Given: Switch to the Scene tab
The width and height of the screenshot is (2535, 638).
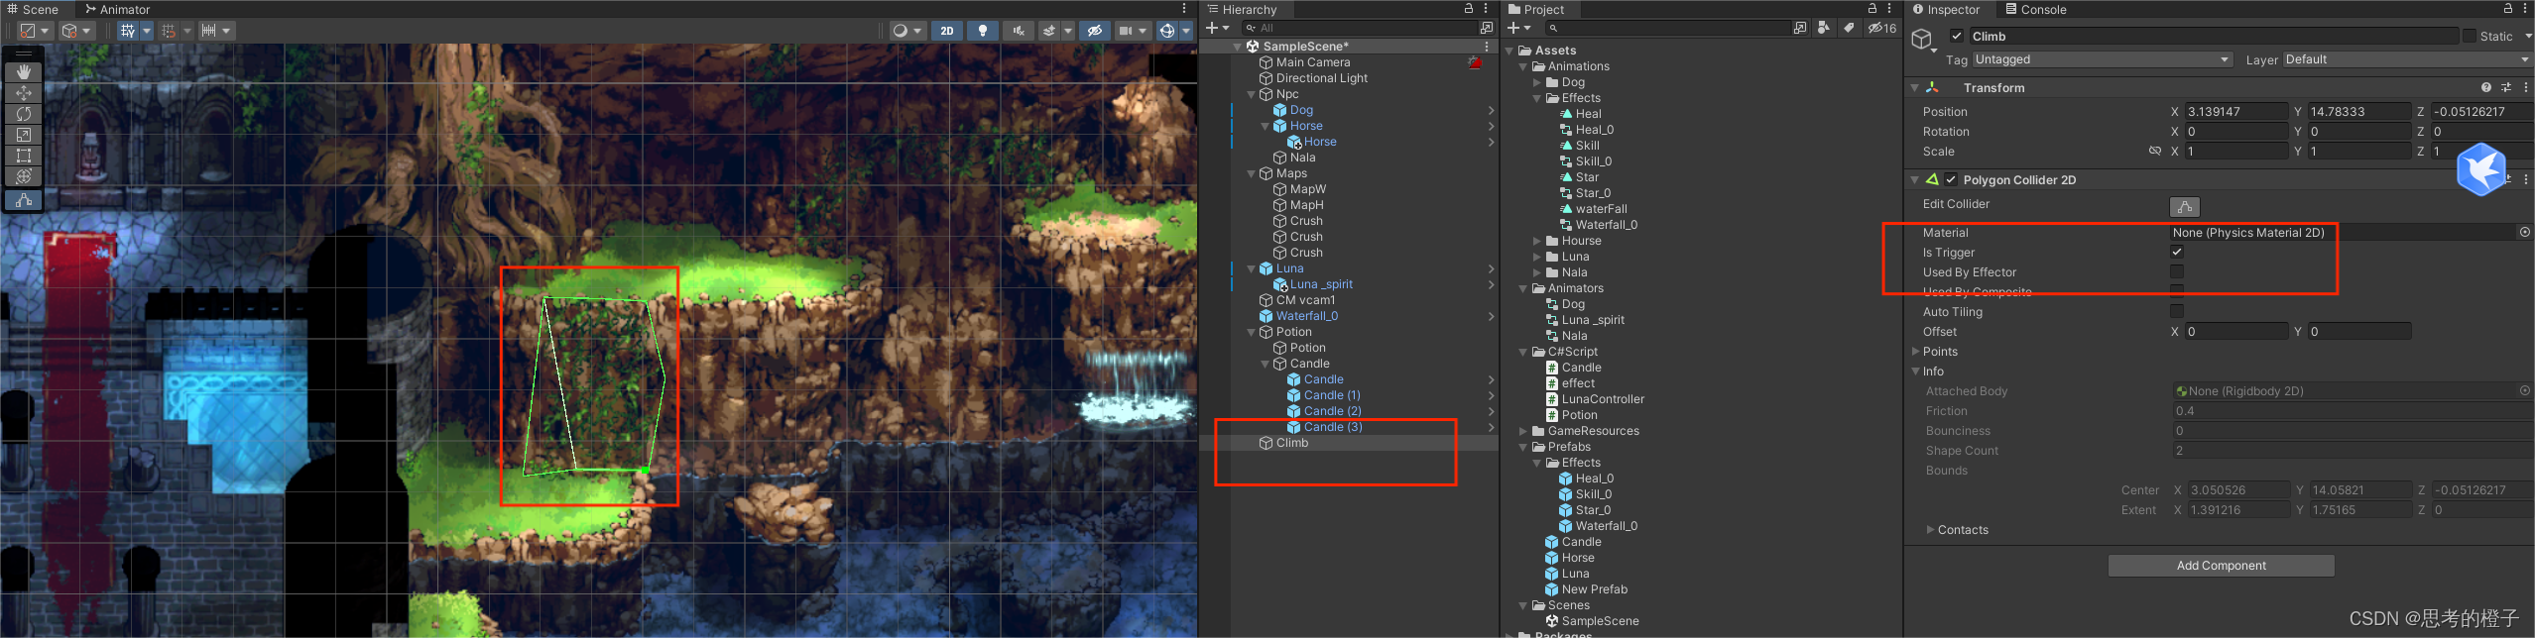Looking at the screenshot, I should point(33,9).
